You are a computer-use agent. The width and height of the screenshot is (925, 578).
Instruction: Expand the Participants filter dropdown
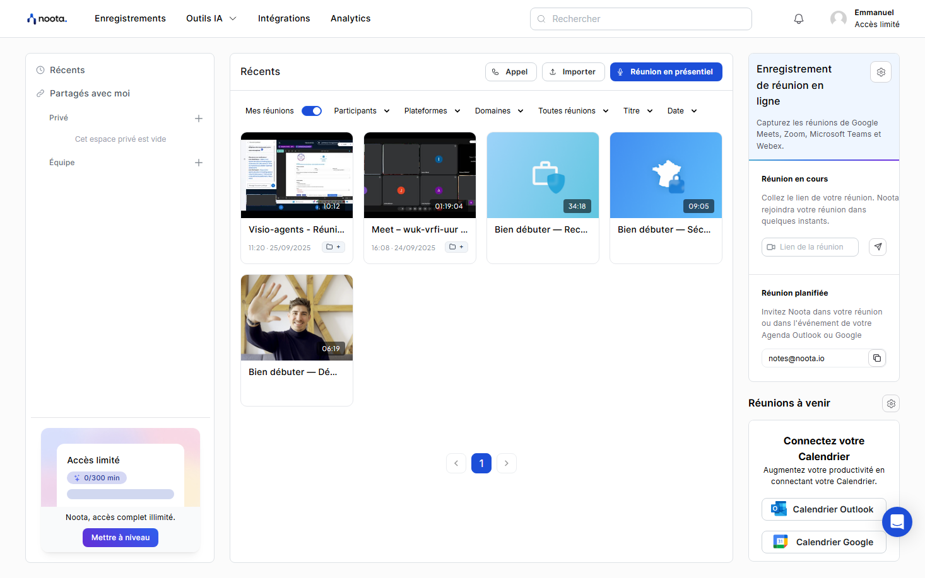[362, 111]
